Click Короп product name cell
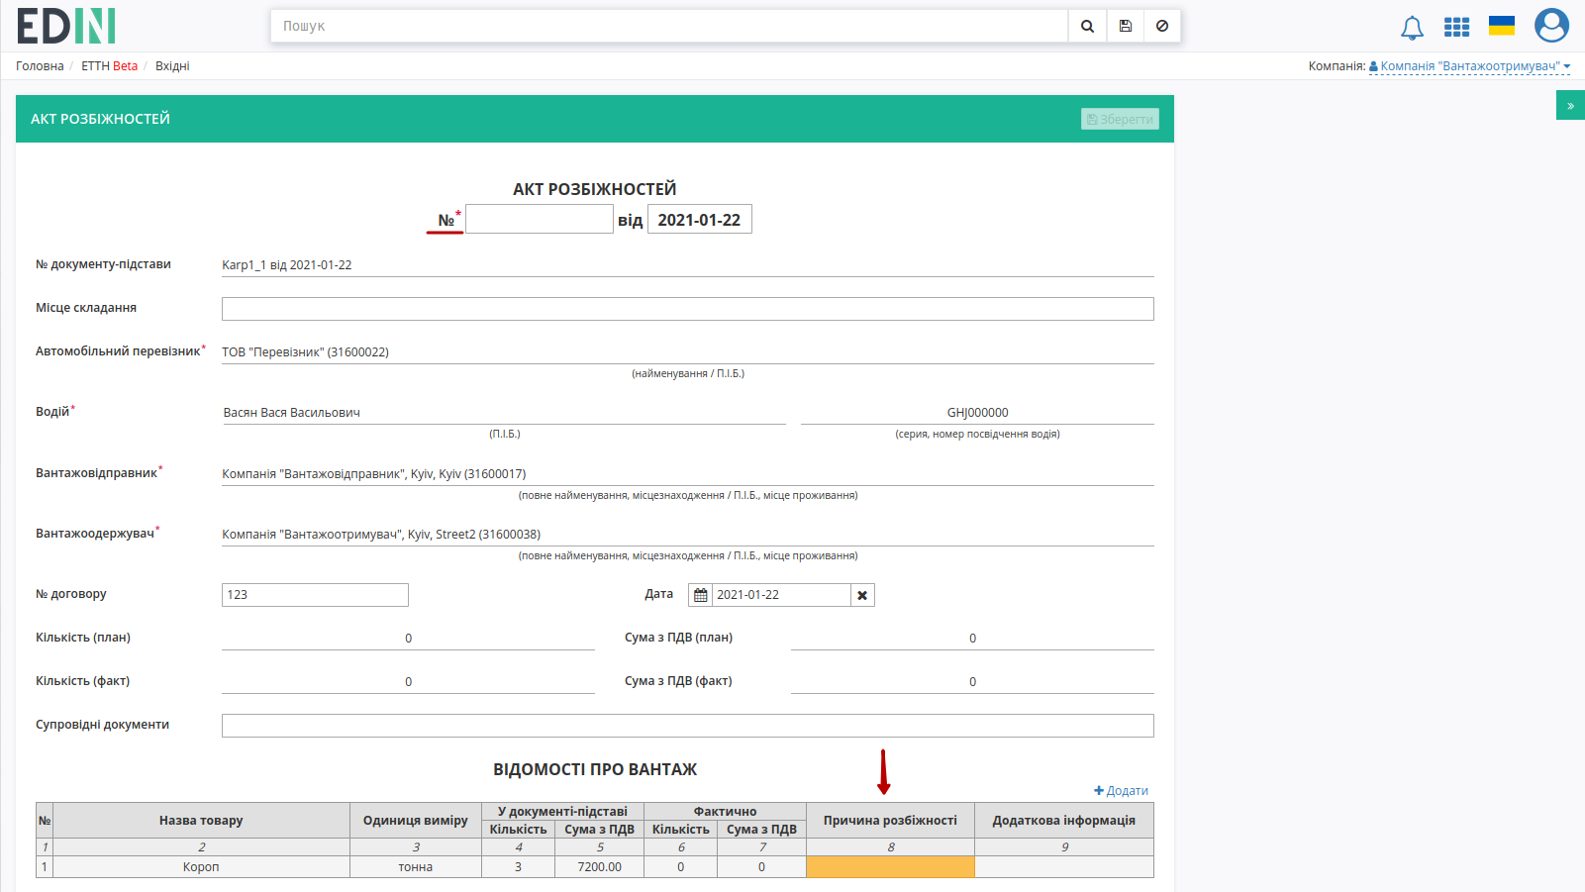 pos(201,867)
